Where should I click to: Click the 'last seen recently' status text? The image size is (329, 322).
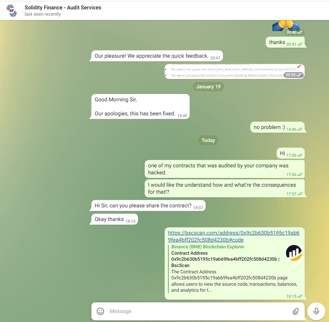[x=43, y=14]
